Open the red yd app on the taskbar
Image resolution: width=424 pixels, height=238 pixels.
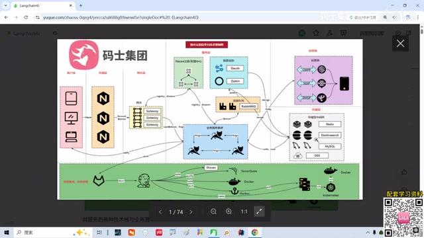point(159,232)
